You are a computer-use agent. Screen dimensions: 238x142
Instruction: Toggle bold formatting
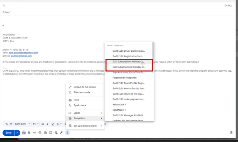[43, 124]
